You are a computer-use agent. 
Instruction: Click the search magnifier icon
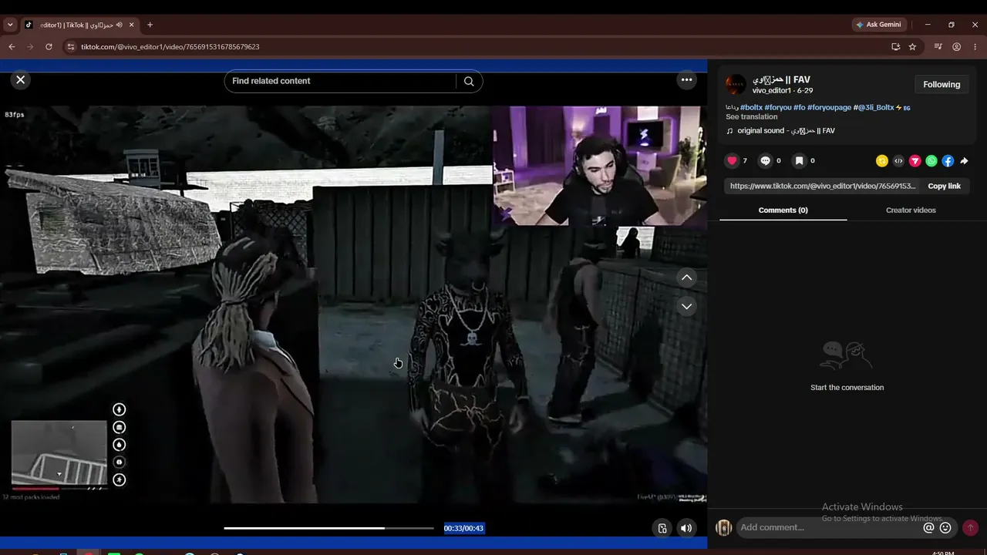469,81
